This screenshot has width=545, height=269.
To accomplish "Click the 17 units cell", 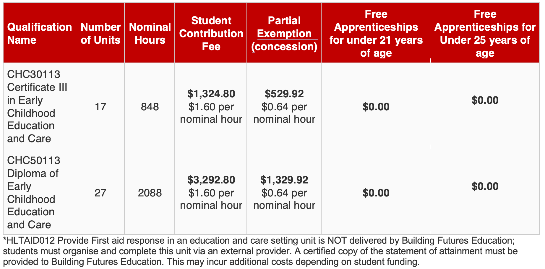I will click(x=100, y=106).
